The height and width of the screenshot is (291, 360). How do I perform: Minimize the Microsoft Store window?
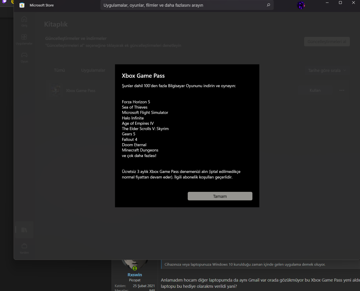point(327,3)
